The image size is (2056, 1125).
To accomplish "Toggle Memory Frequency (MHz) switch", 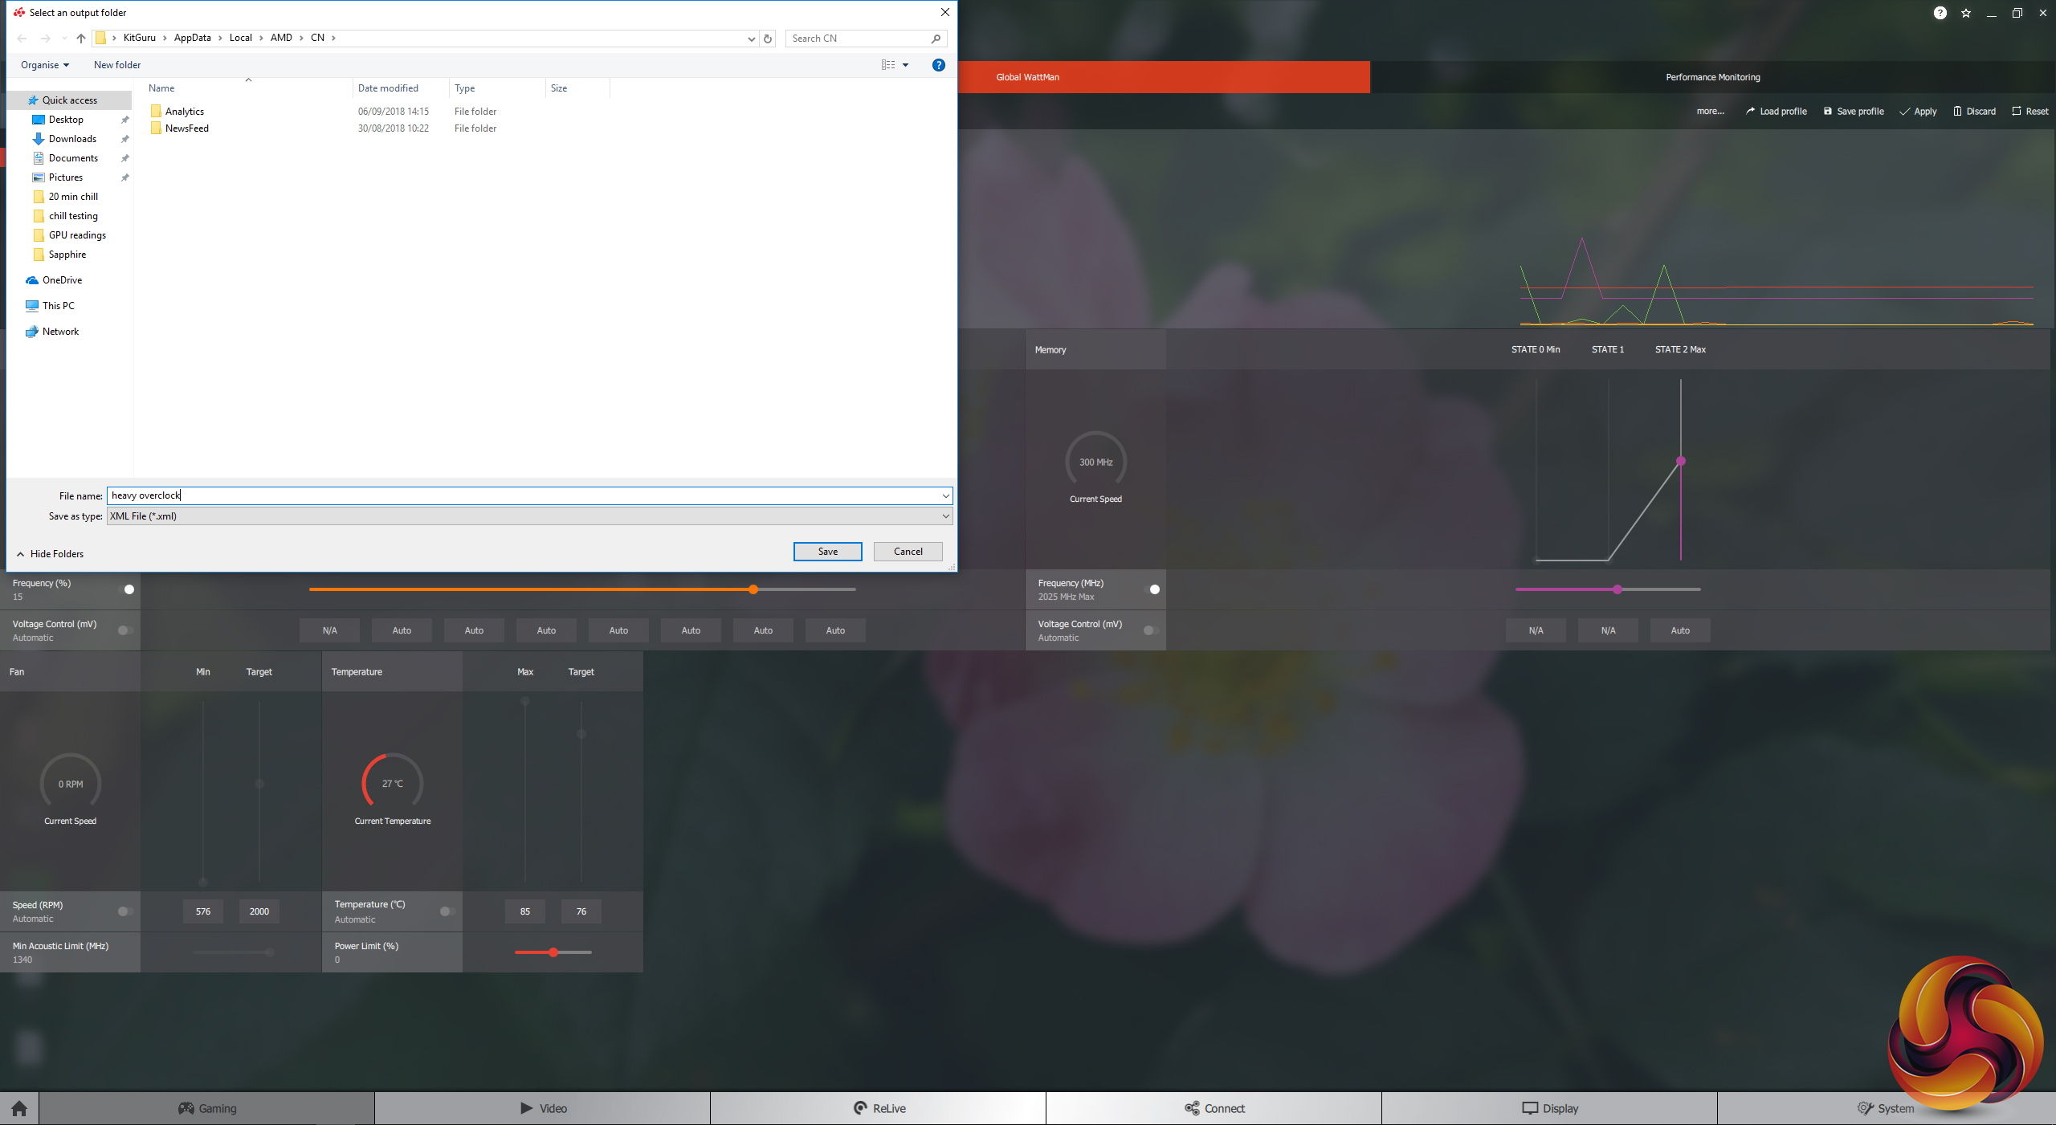I will (1152, 589).
